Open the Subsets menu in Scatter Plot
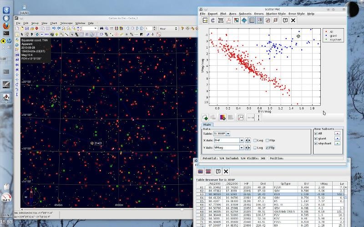The width and height of the screenshot is (364, 227). tap(245, 14)
